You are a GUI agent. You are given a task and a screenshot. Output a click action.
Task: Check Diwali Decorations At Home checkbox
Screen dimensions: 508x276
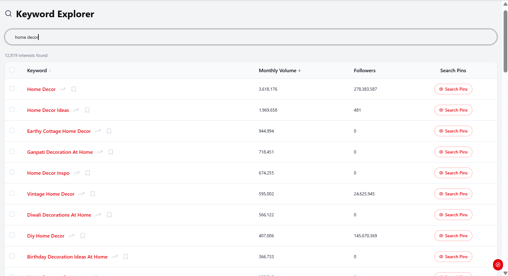12,214
